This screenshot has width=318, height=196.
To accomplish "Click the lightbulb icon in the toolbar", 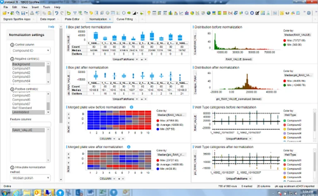I will (149, 13).
